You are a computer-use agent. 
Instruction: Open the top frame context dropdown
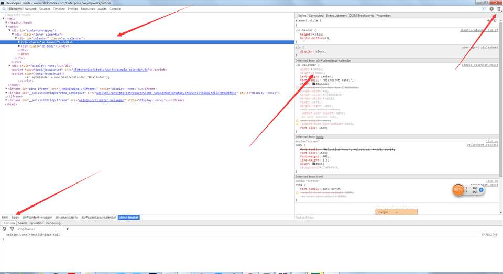tap(43, 229)
